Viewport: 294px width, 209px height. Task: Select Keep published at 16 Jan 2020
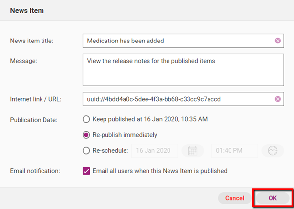pos(86,119)
